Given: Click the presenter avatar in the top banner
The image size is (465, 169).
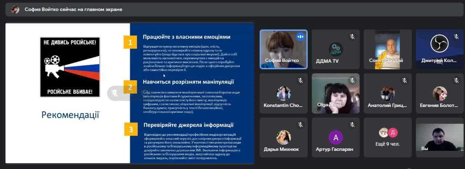Looking at the screenshot, I should click(x=15, y=9).
